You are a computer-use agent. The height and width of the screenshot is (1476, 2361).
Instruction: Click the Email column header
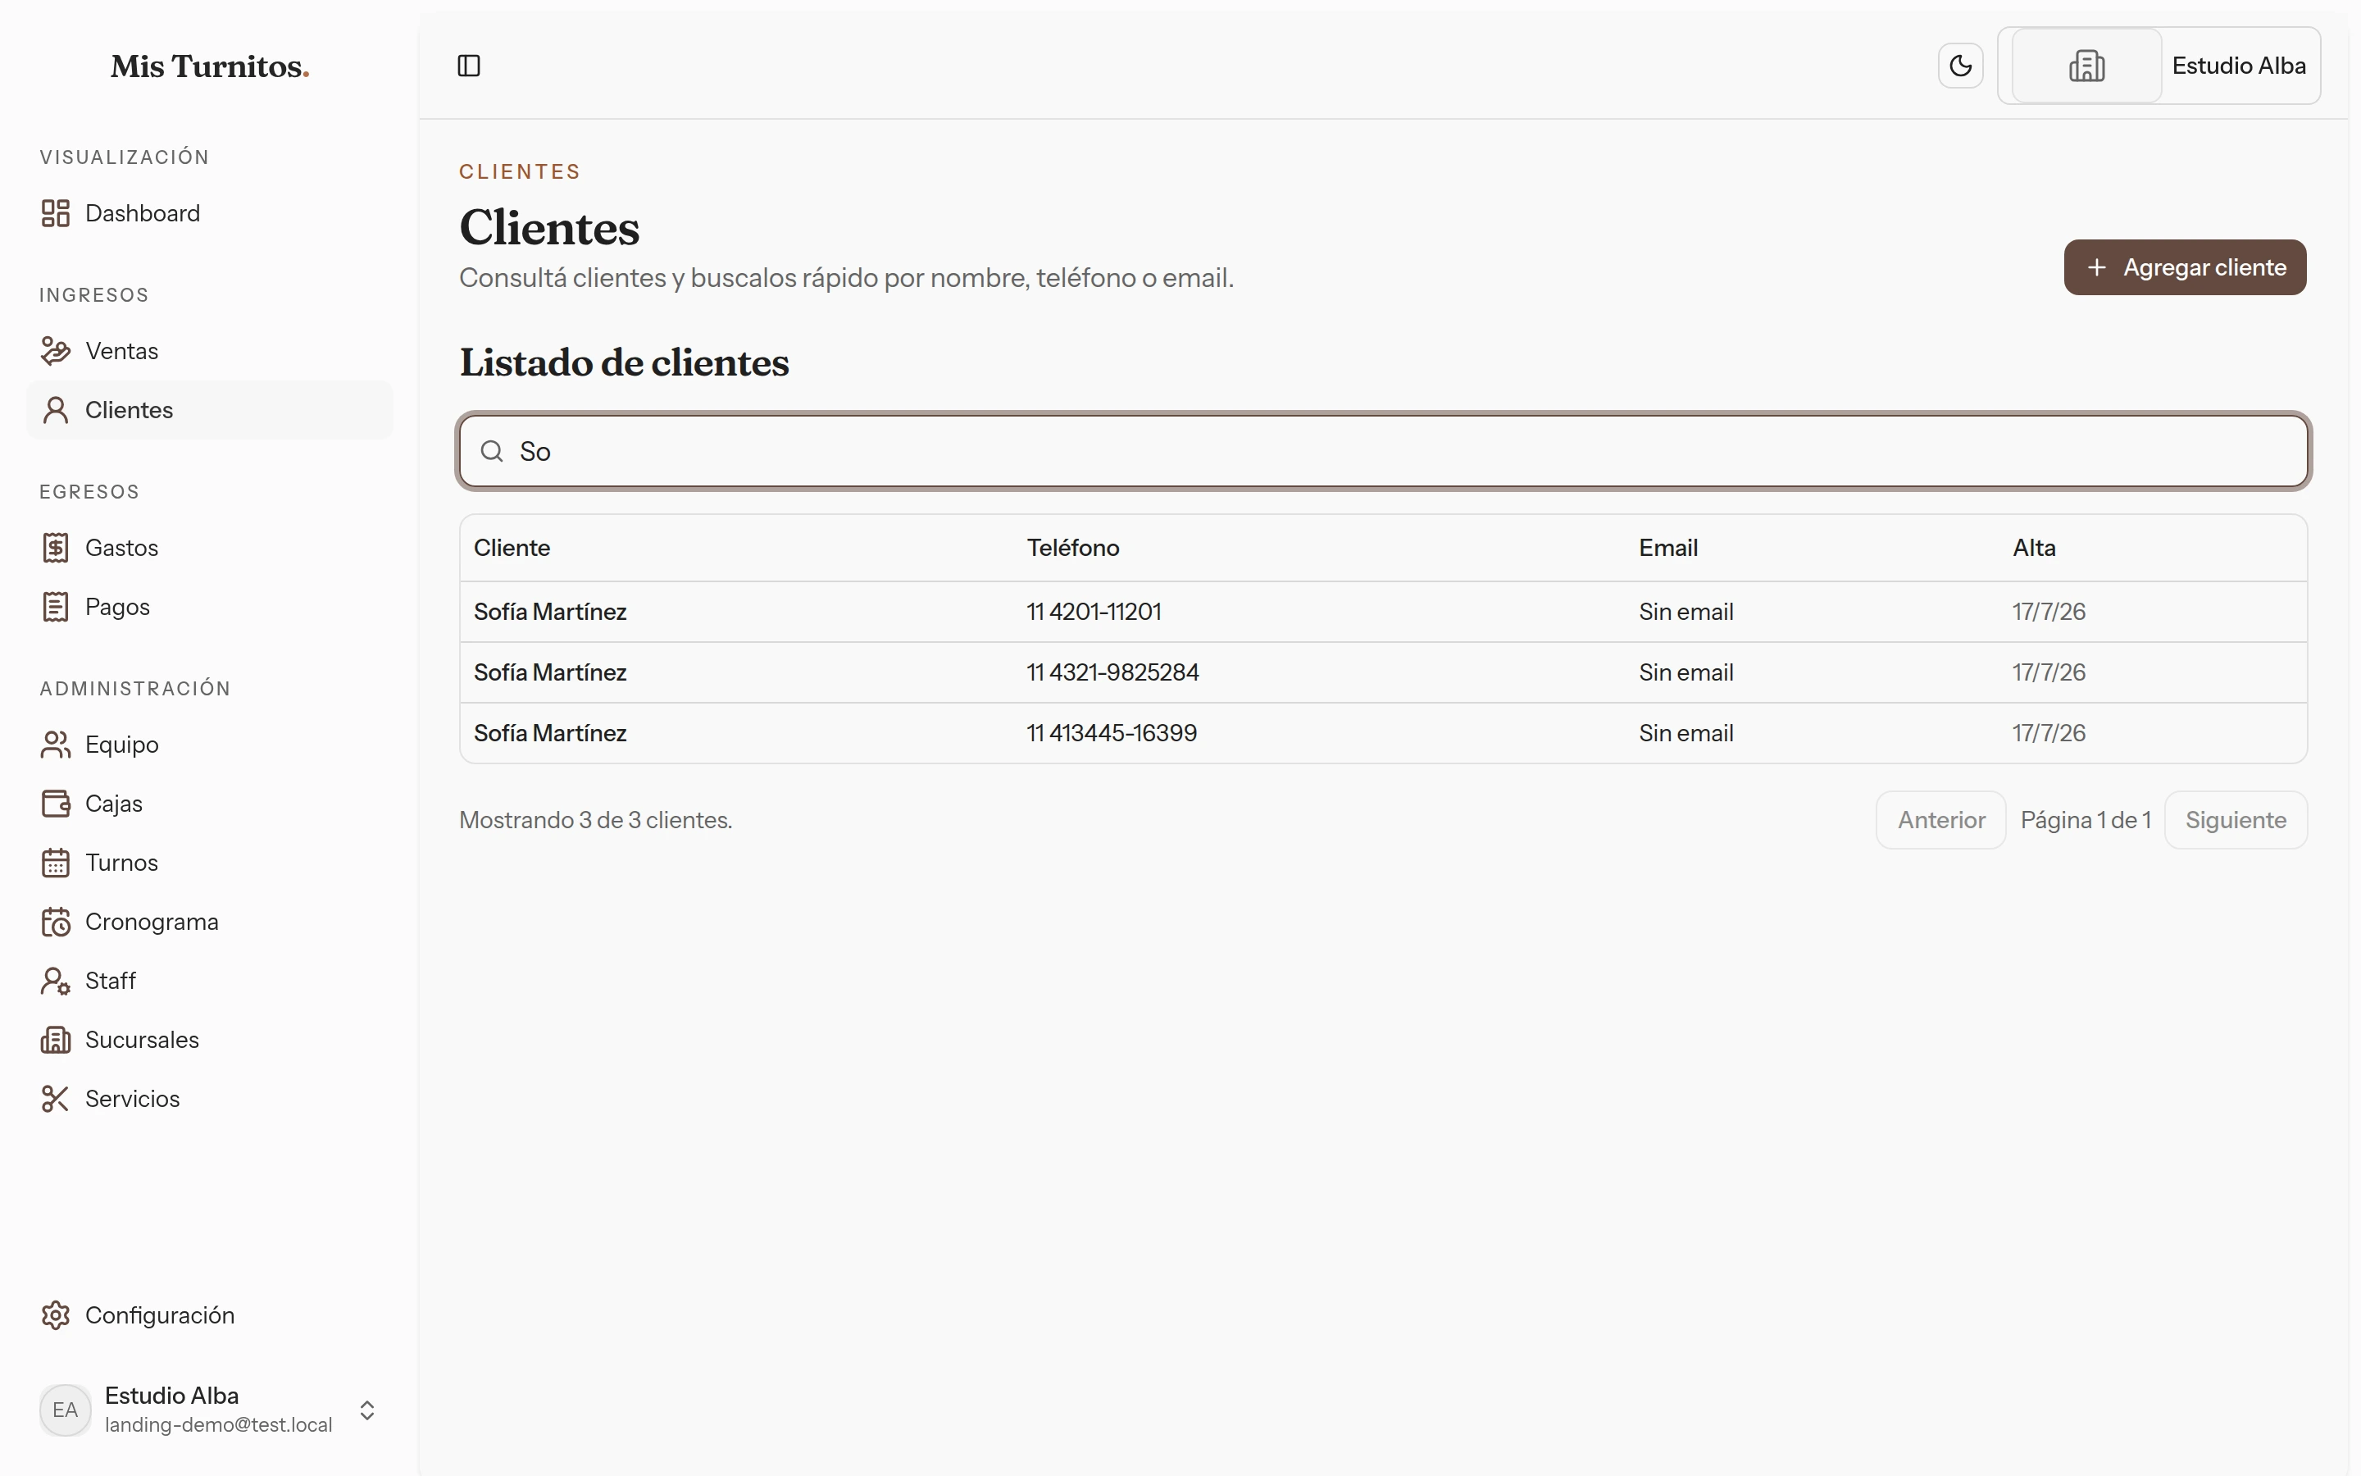tap(1667, 548)
